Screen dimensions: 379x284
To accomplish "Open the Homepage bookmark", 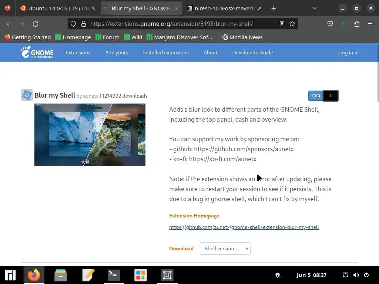I will tap(73, 37).
